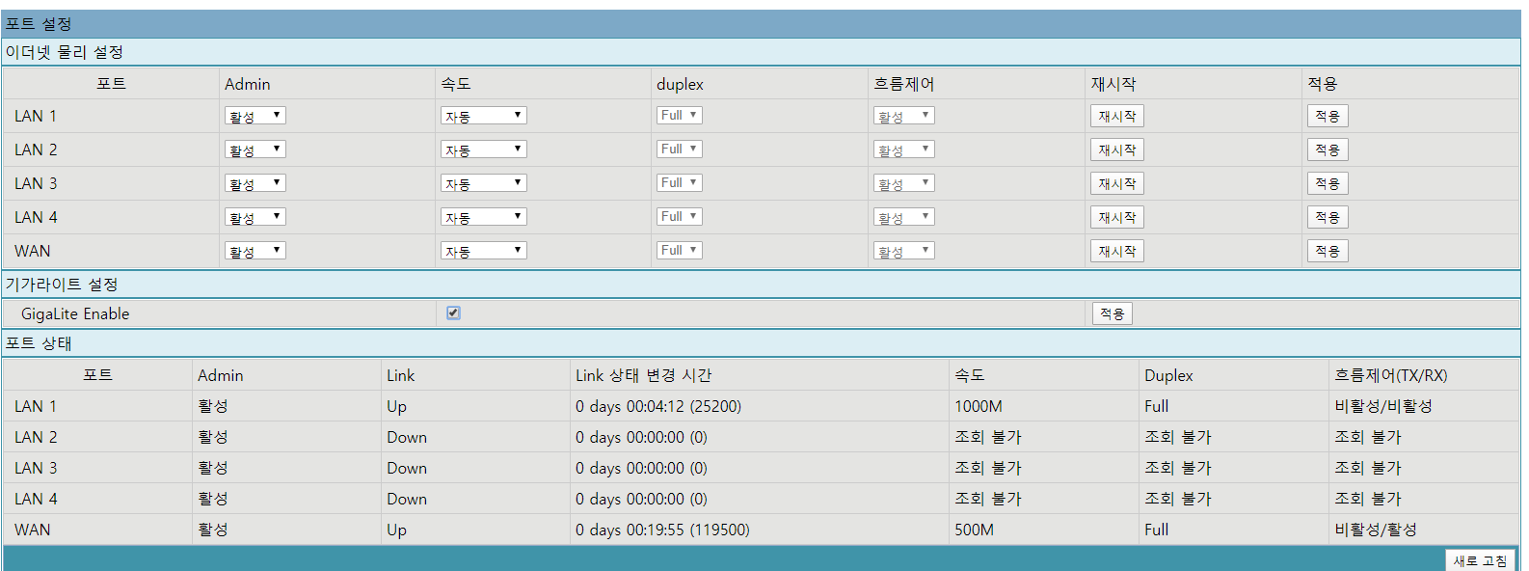
Task: Apply (적용) settings for LAN 4
Action: (x=1328, y=217)
